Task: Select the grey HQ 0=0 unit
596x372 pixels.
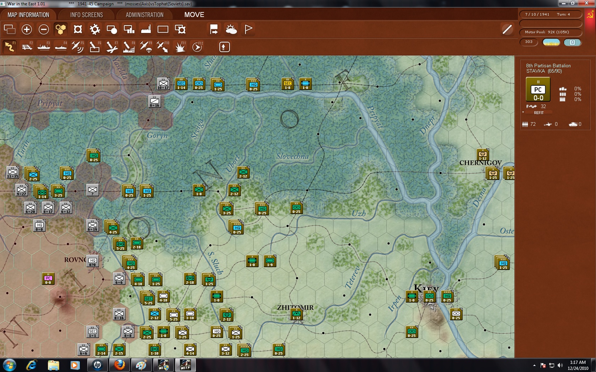Action: coord(39,226)
